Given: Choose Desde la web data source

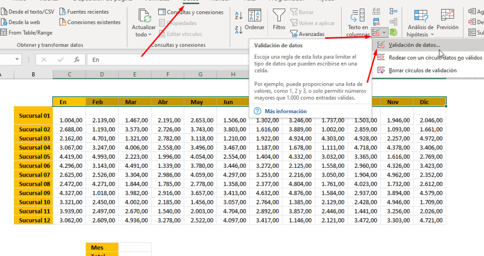Looking at the screenshot, I should 21,22.
